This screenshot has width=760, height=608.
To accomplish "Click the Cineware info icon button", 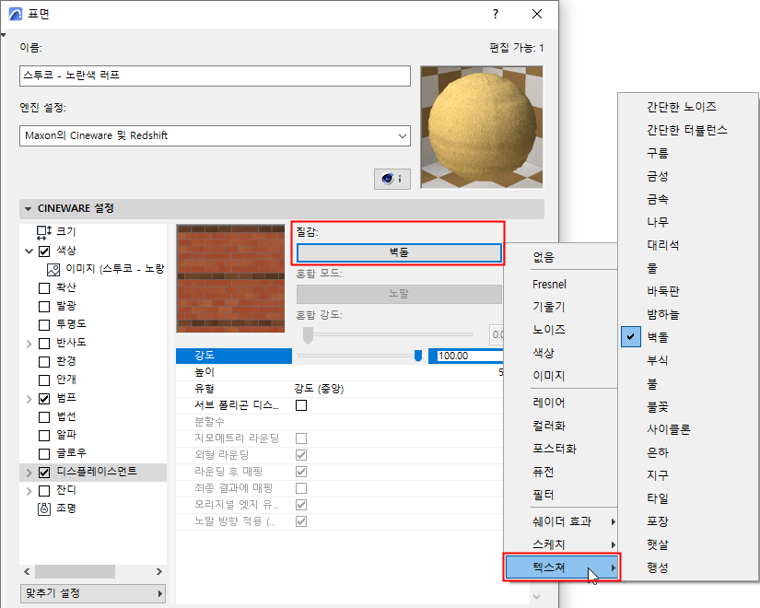I will coord(392,179).
